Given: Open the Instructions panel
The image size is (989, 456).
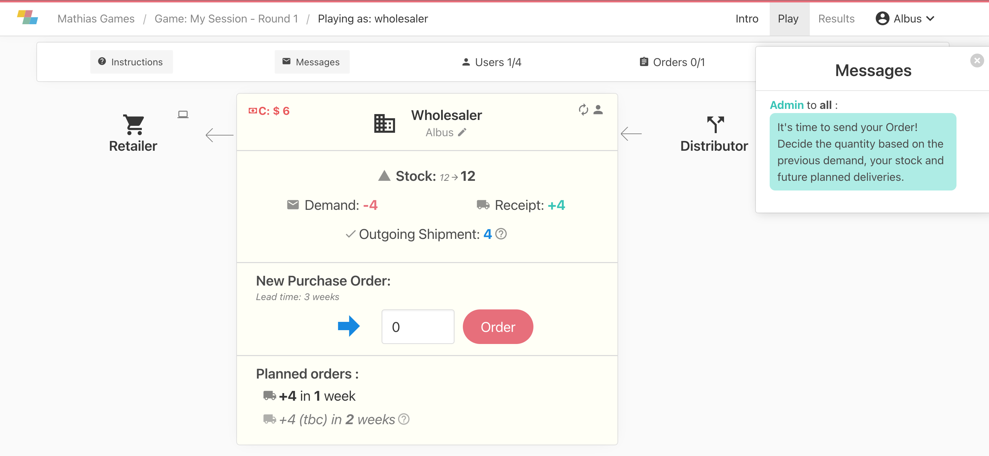Looking at the screenshot, I should tap(131, 62).
